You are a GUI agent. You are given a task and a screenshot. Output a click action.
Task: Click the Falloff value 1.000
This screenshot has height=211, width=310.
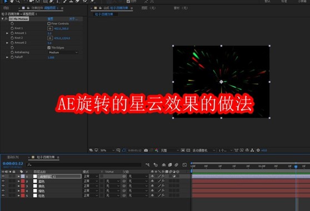pos(51,58)
